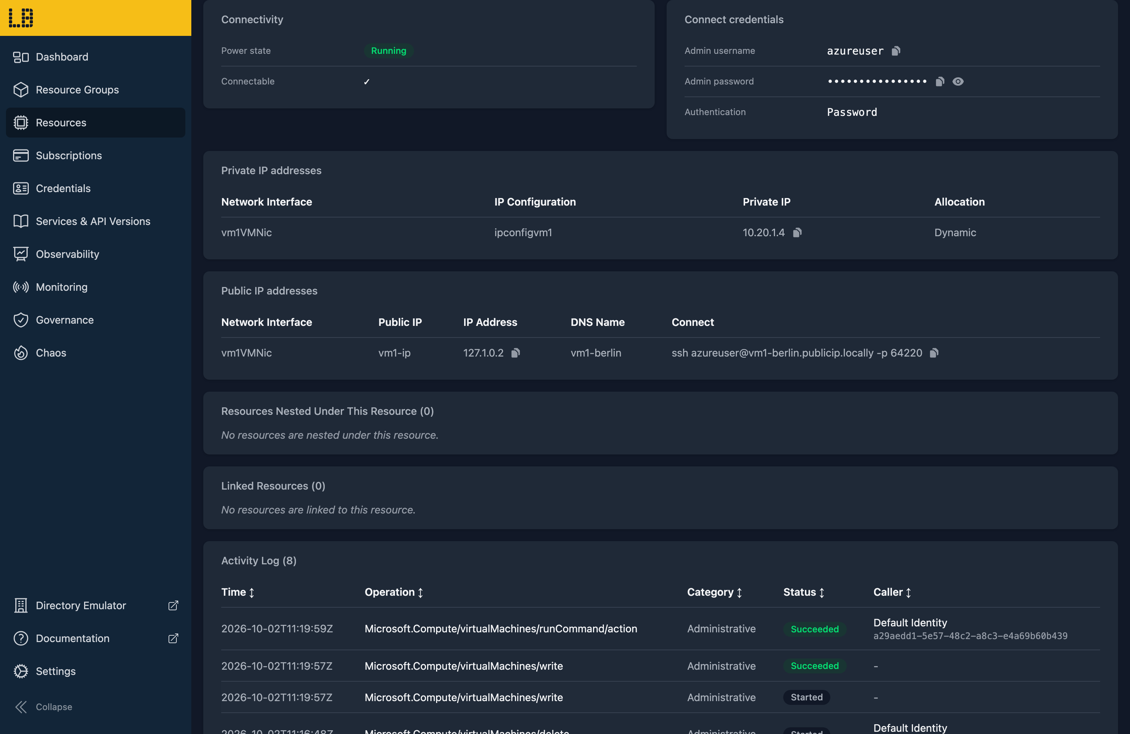This screenshot has width=1130, height=734.
Task: Click caller ID a29aedd1-5e57-48c2-a8c3-e4a69b60b439
Action: point(970,636)
